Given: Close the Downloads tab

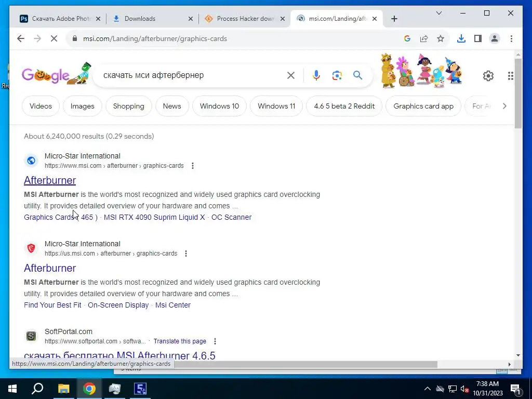Looking at the screenshot, I should point(191,19).
